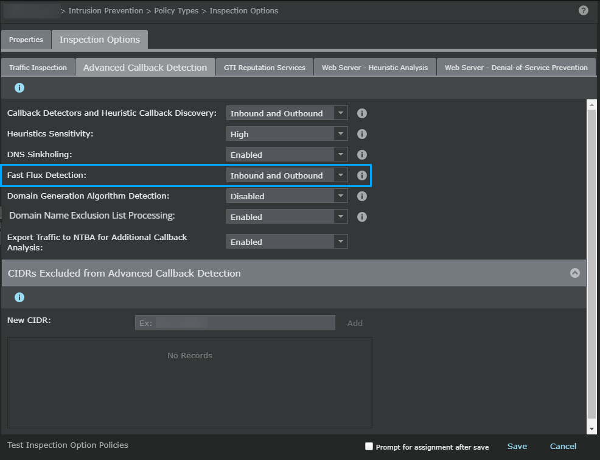This screenshot has width=600, height=460.
Task: Click the Inspection Options breadcrumb
Action: coord(244,11)
